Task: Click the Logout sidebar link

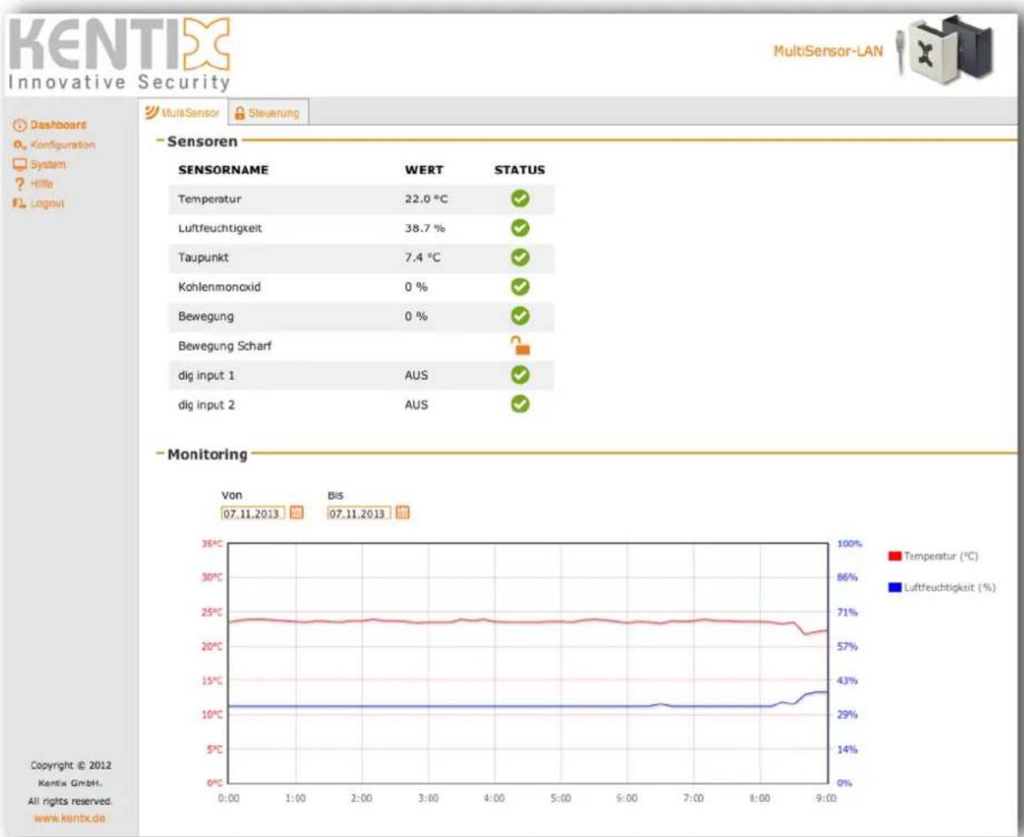Action: pyautogui.click(x=47, y=203)
